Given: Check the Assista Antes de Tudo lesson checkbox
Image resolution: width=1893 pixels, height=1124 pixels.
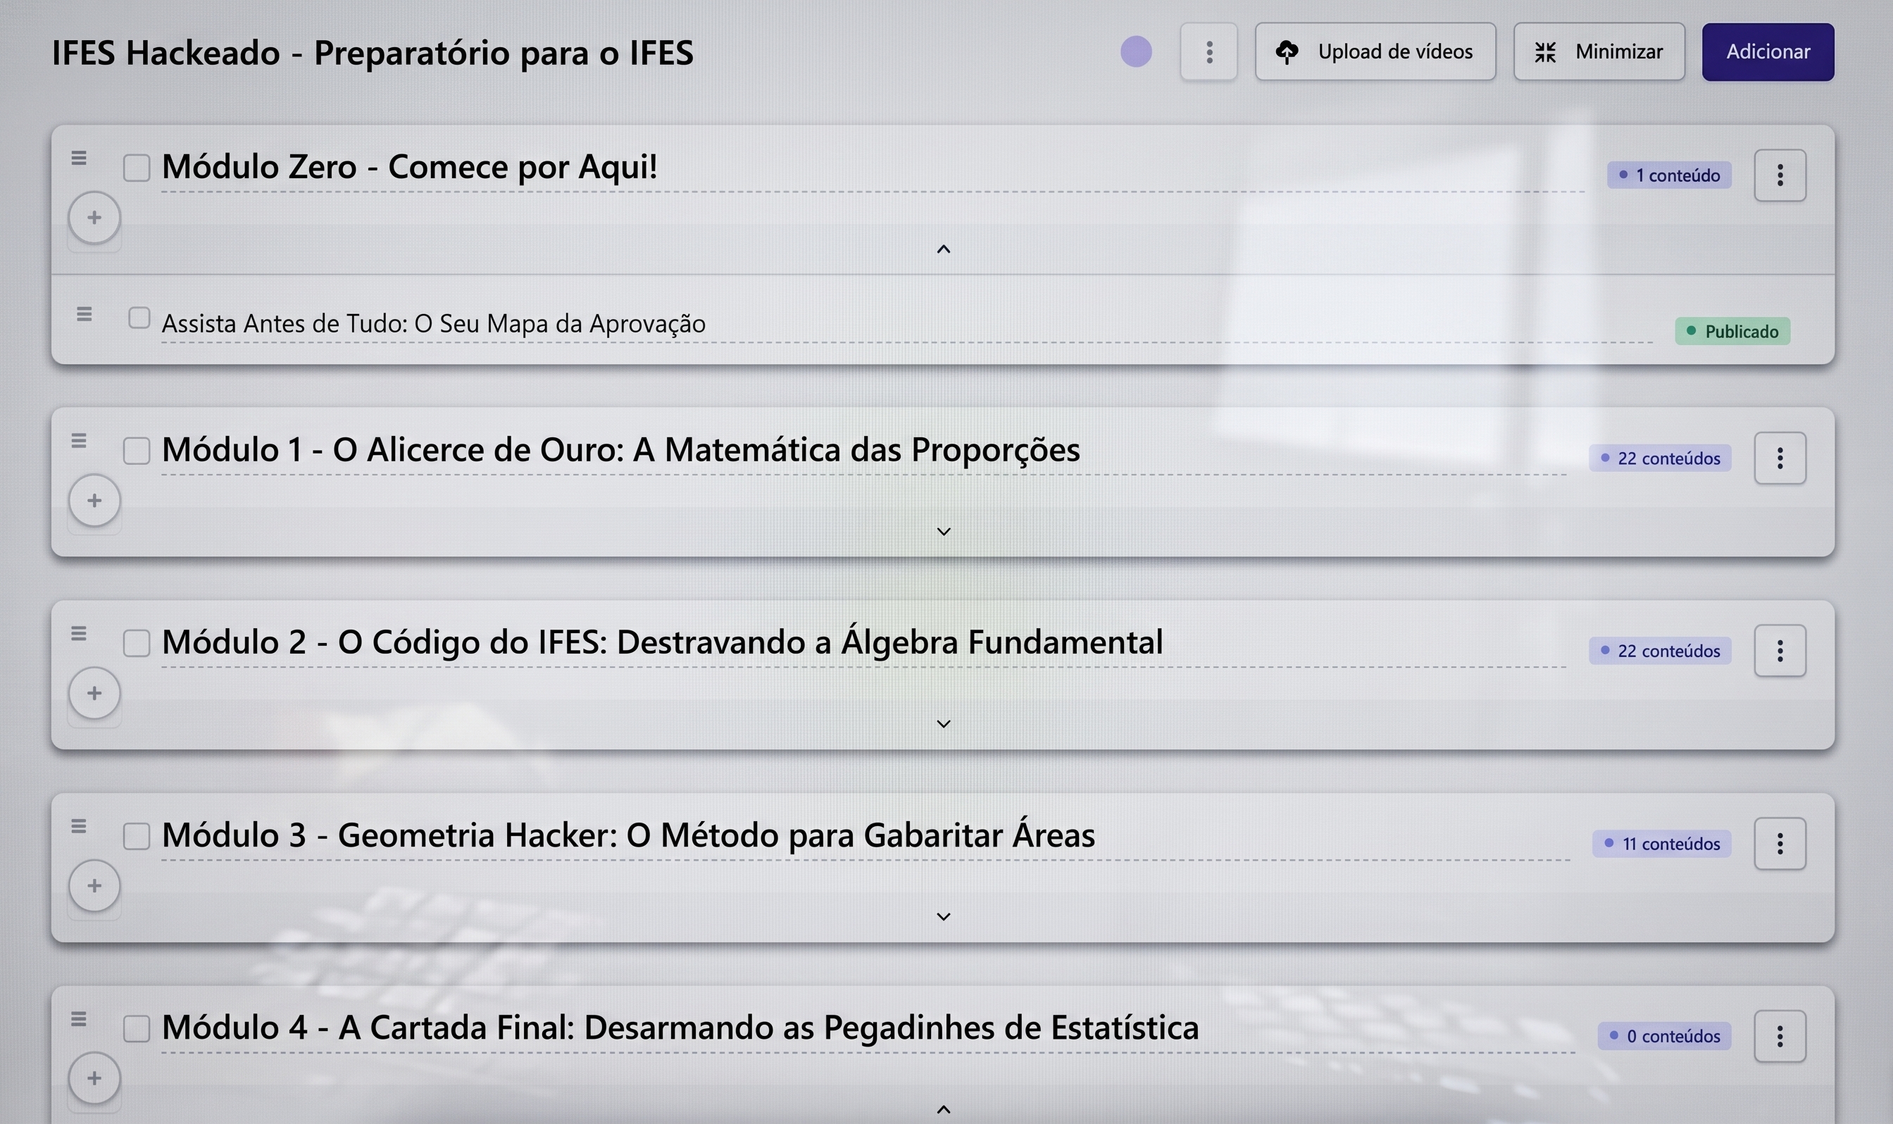Looking at the screenshot, I should (139, 318).
